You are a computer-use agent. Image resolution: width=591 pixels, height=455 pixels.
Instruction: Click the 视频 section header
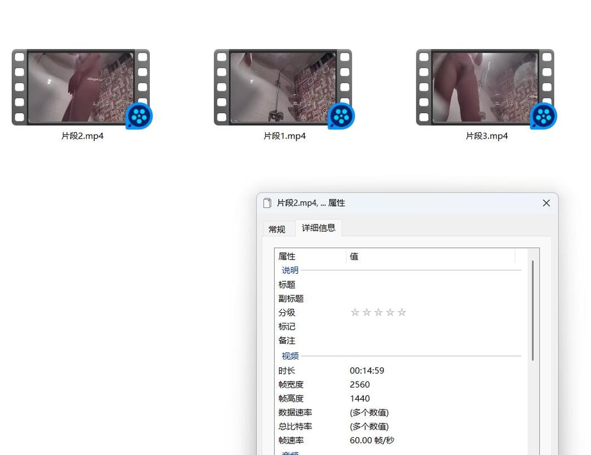coord(290,356)
